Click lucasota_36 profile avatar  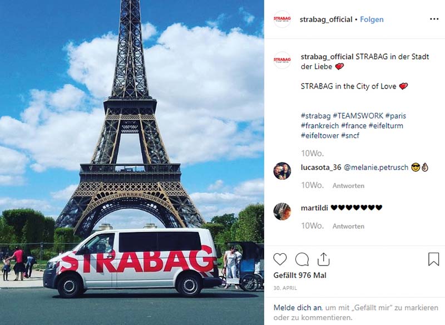click(x=282, y=171)
